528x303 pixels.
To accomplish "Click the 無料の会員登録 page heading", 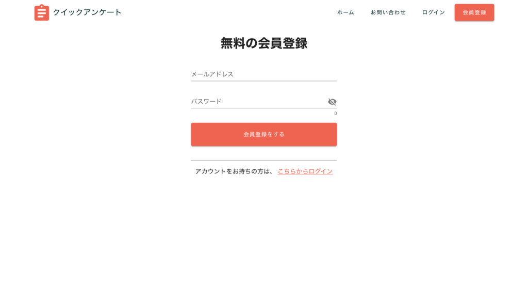I will pyautogui.click(x=263, y=43).
